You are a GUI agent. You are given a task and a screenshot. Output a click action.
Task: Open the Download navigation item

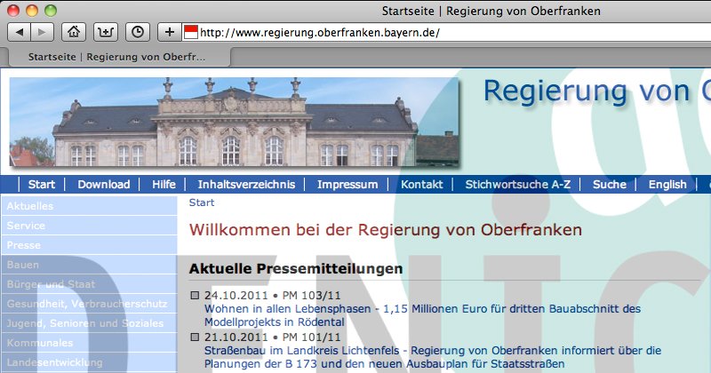(104, 185)
